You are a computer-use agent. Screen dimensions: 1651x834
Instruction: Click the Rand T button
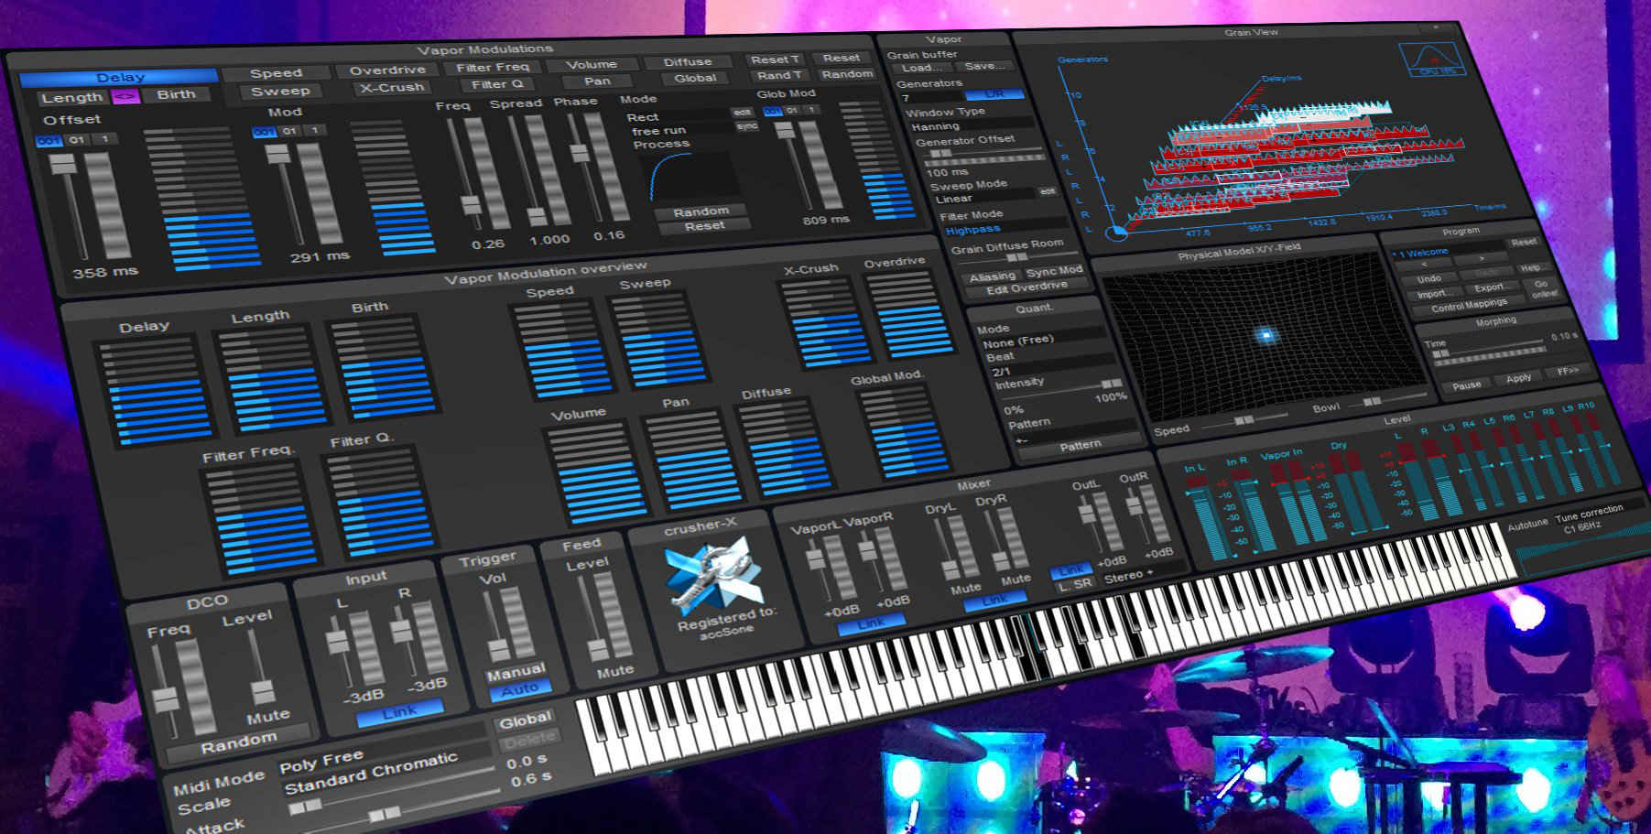point(779,75)
